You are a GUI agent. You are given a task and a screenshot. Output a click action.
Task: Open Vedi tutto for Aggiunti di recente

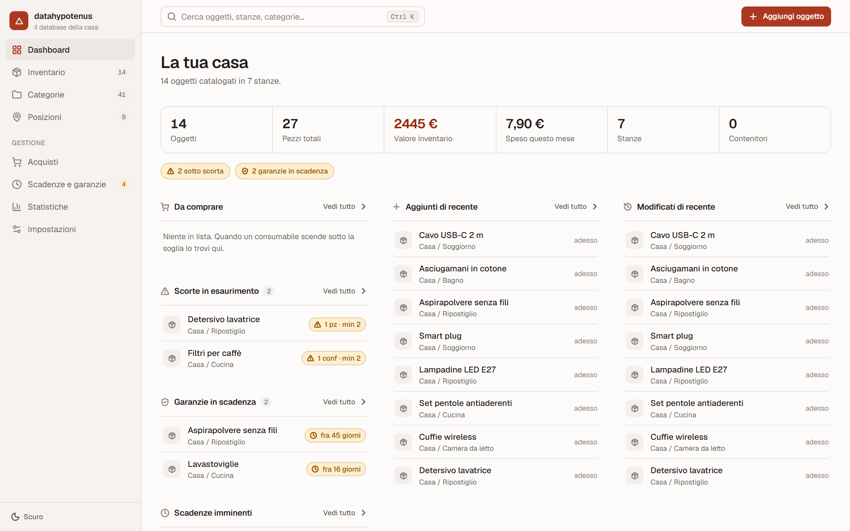(576, 206)
